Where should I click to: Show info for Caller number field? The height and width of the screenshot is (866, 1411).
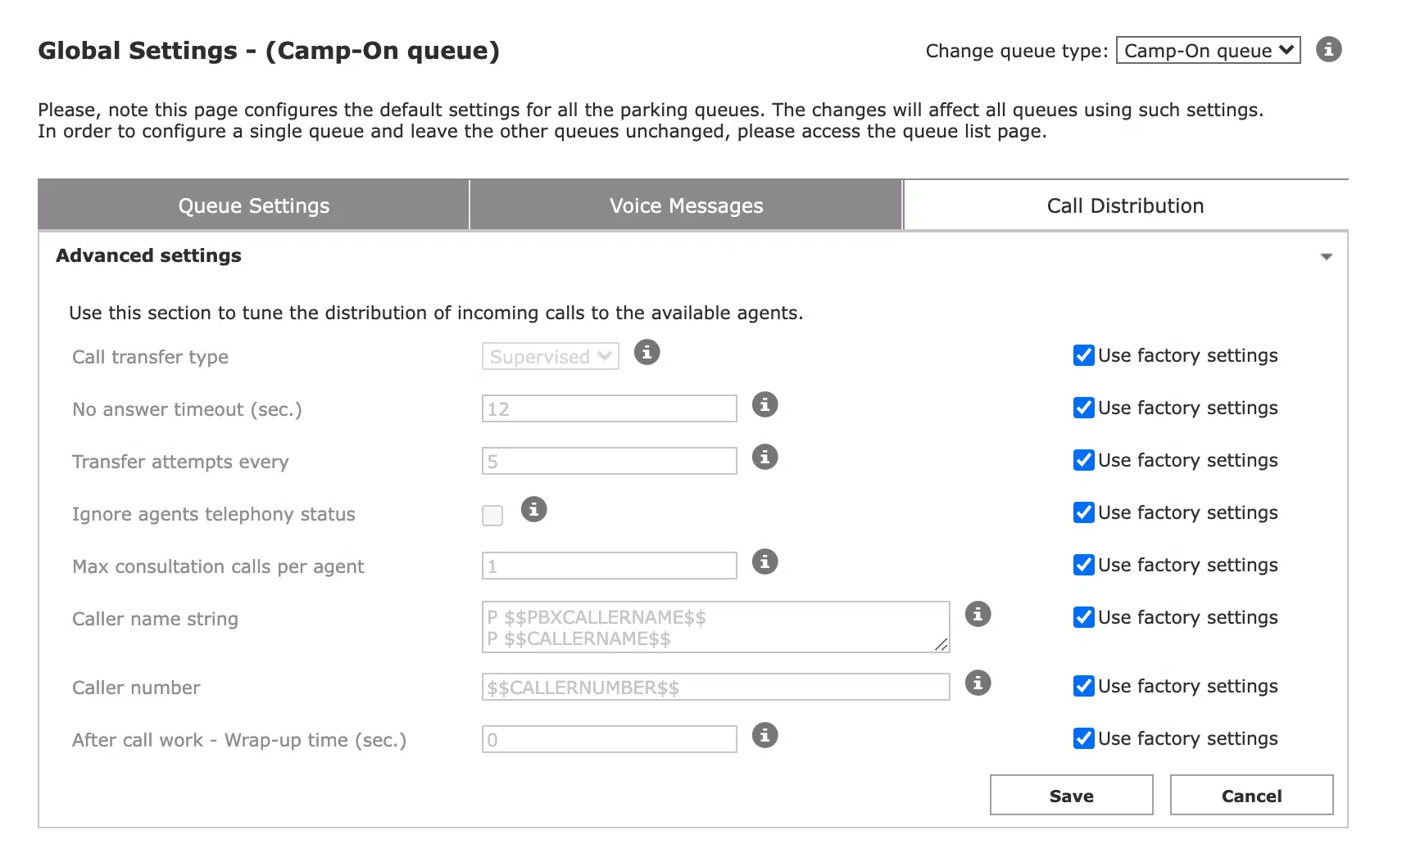(978, 683)
